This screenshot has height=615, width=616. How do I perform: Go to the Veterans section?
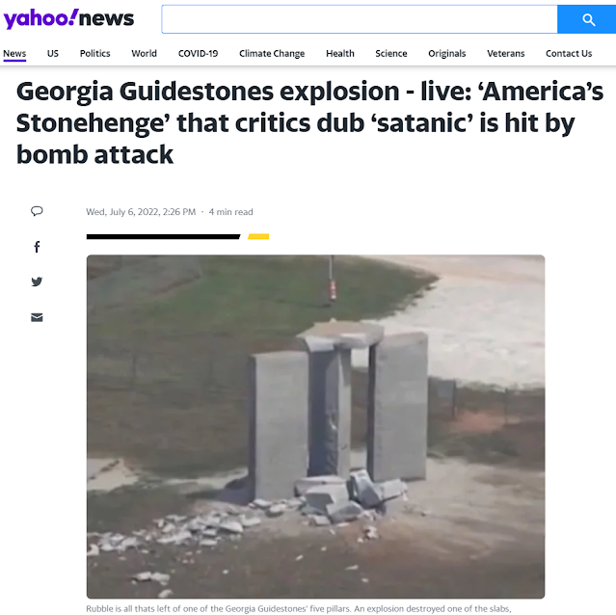[506, 53]
